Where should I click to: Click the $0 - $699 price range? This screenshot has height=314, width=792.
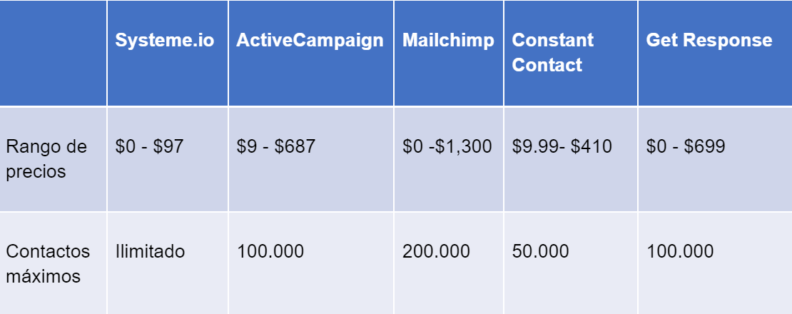(685, 147)
